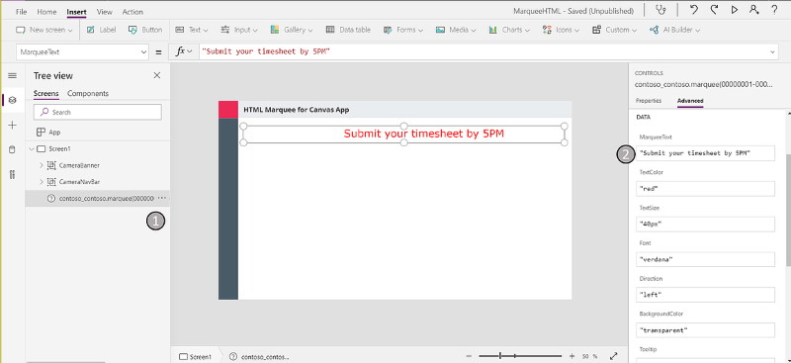Collapse the Screen1 tree node

[x=32, y=149]
